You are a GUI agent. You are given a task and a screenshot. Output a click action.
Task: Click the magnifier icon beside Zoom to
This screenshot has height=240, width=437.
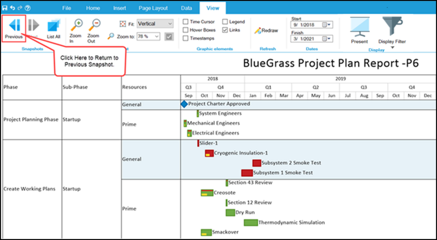point(111,36)
